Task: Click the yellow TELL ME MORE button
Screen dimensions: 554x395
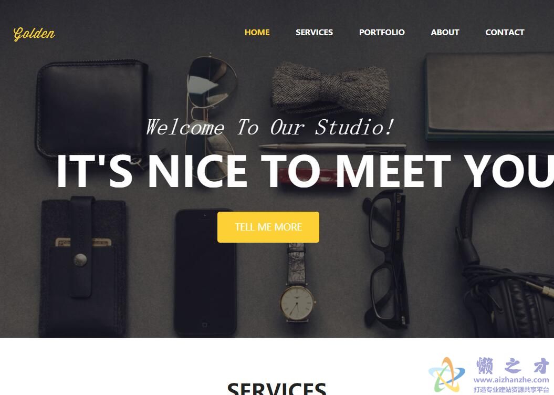Action: (x=268, y=227)
